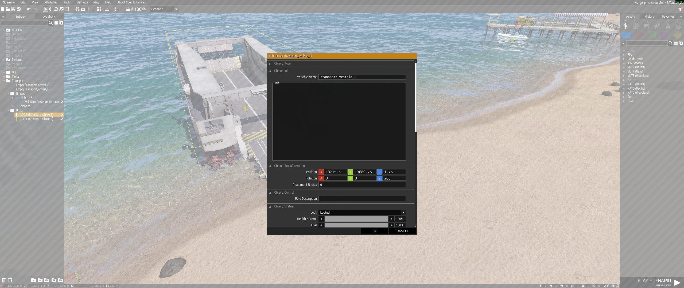Toggle layer lock with the padlock folder icon

point(54,280)
